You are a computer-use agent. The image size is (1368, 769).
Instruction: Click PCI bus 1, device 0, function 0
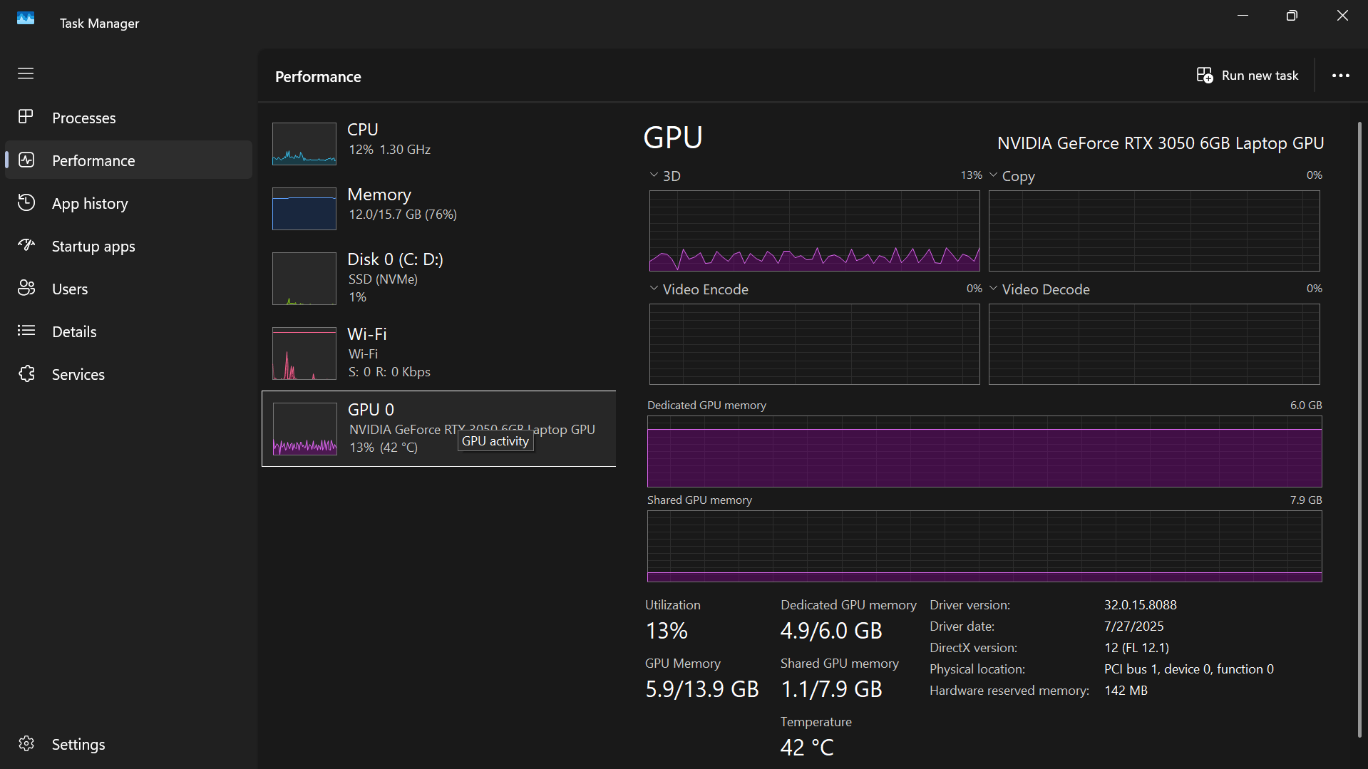point(1189,669)
